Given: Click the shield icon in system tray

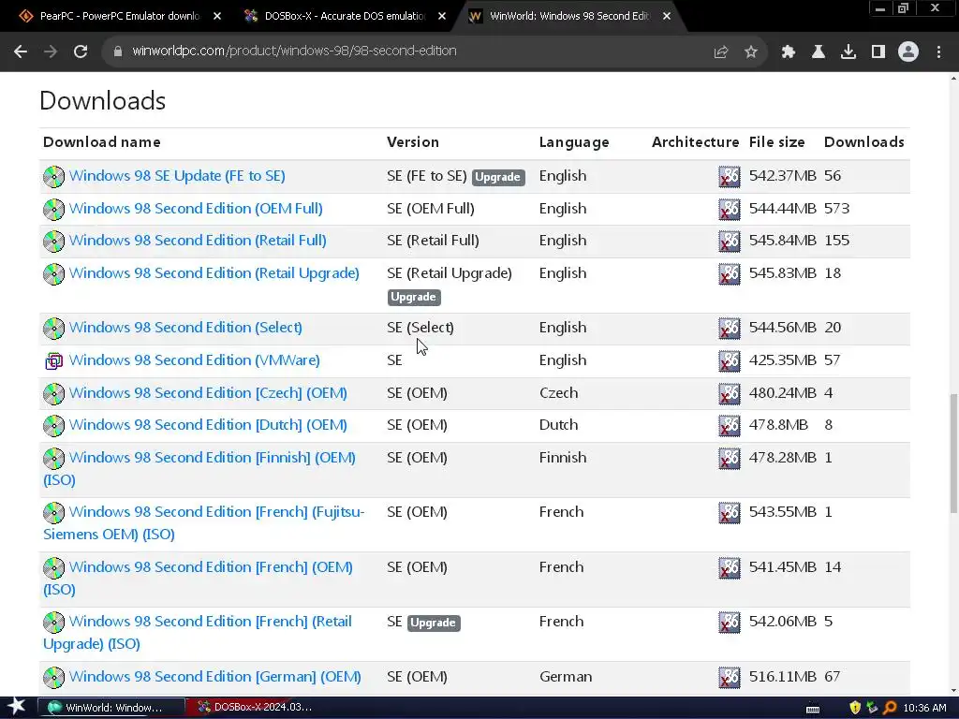Looking at the screenshot, I should (855, 708).
